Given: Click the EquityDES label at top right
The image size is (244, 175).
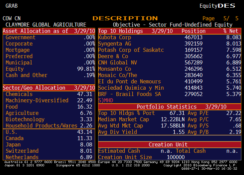Looking at the screenshot, I should [x=217, y=6].
